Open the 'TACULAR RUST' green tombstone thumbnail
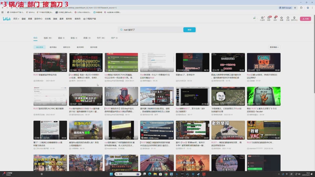 tap(263, 96)
